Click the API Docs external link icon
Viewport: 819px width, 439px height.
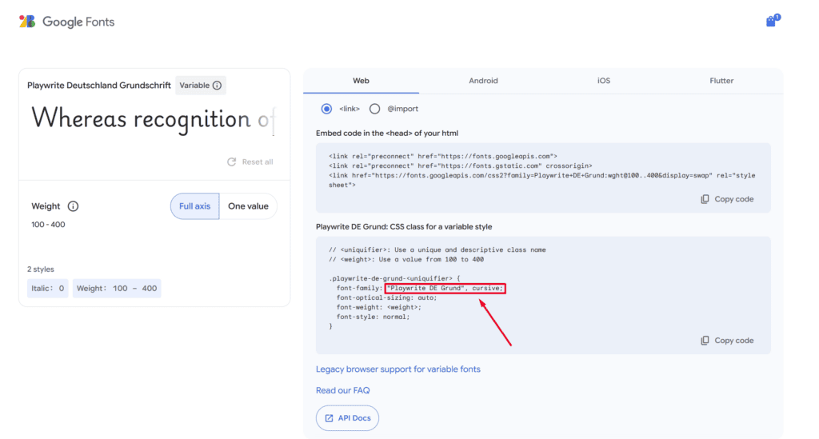[x=329, y=418]
